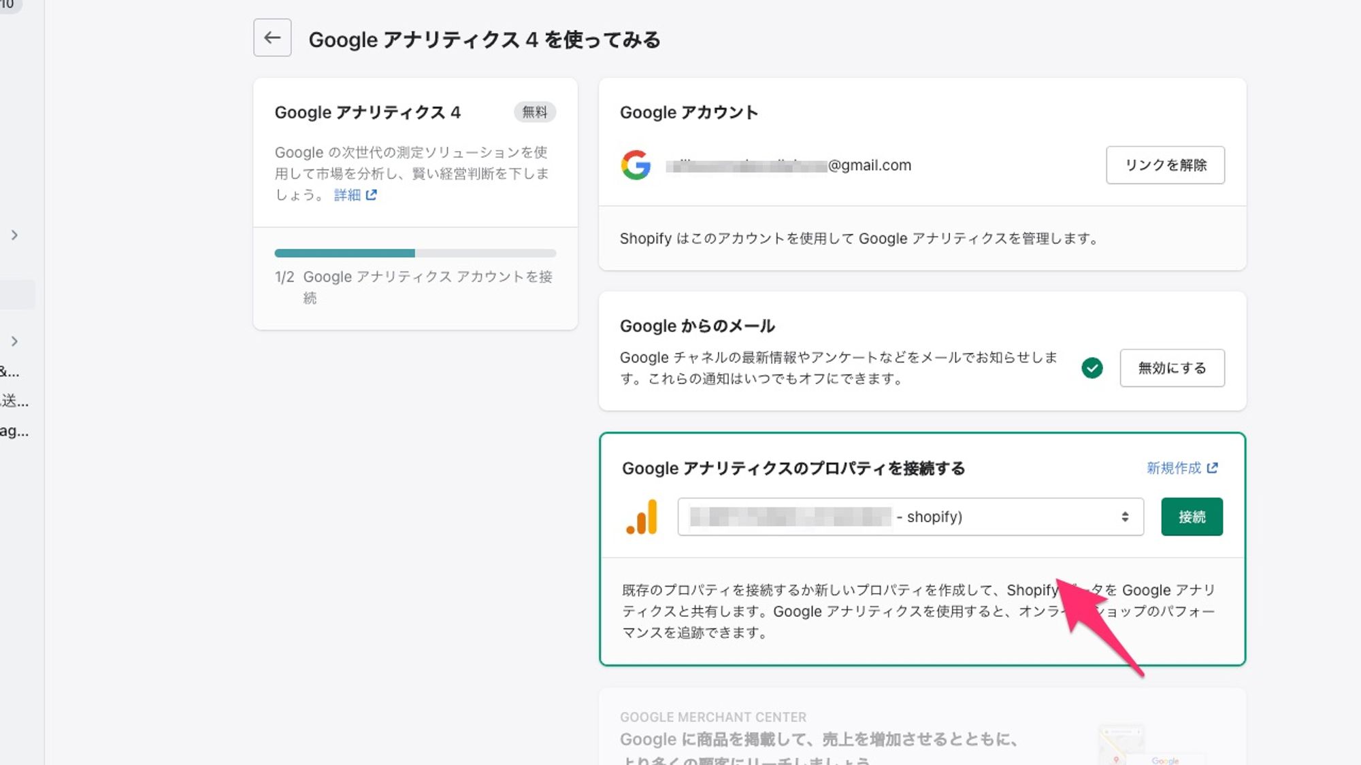Click the page title Google アナリティクス 4 を使ってみる
Viewport: 1361px width, 765px height.
[x=484, y=39]
